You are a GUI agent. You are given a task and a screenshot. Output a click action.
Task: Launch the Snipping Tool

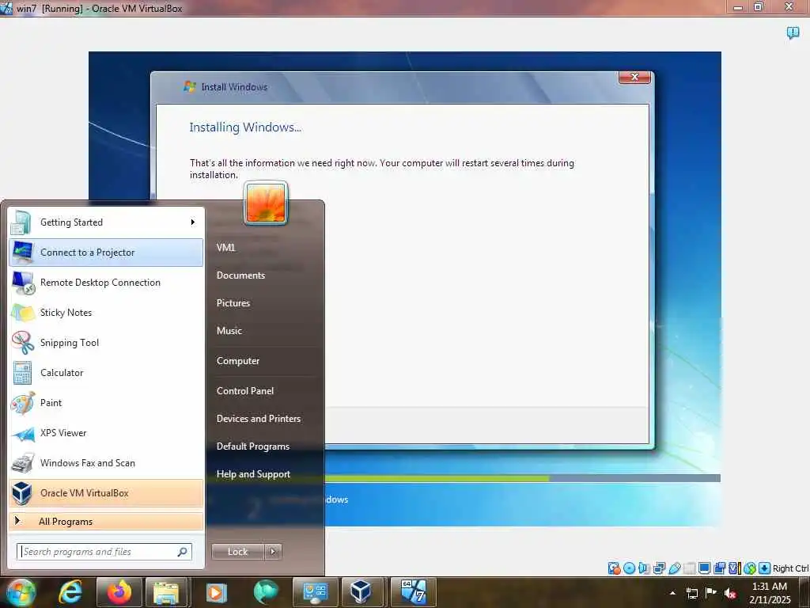tap(106, 342)
